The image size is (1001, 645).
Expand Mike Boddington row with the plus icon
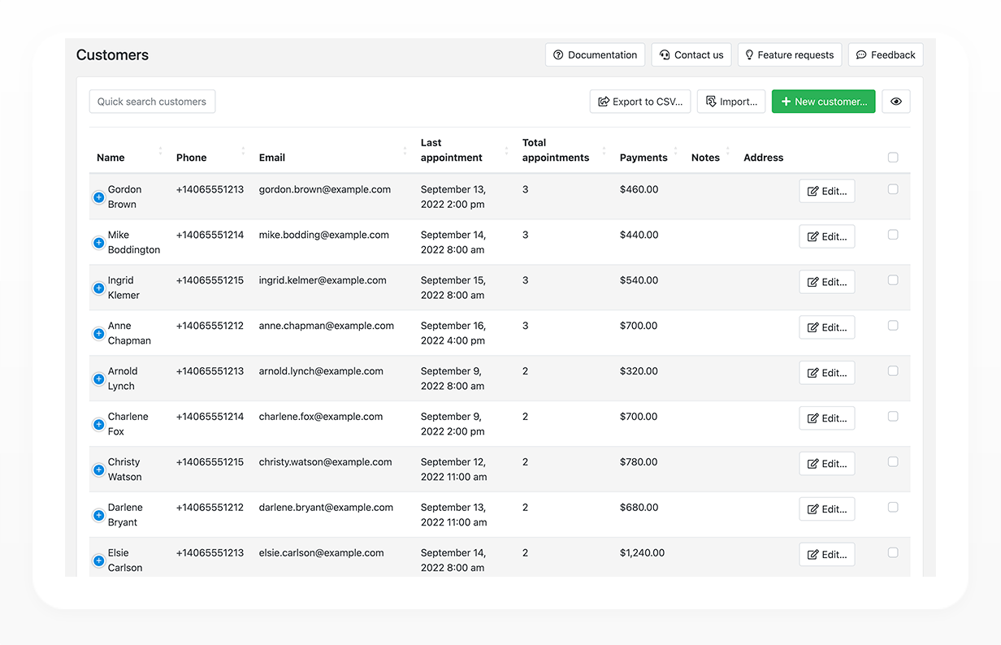coord(98,243)
